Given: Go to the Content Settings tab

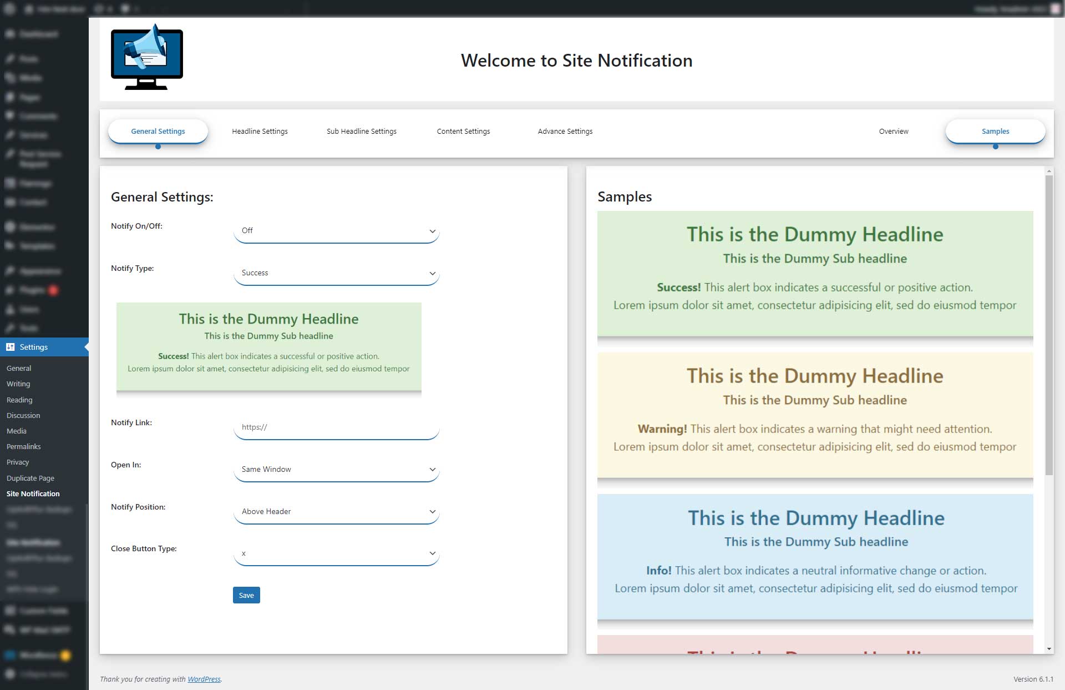Looking at the screenshot, I should point(463,132).
